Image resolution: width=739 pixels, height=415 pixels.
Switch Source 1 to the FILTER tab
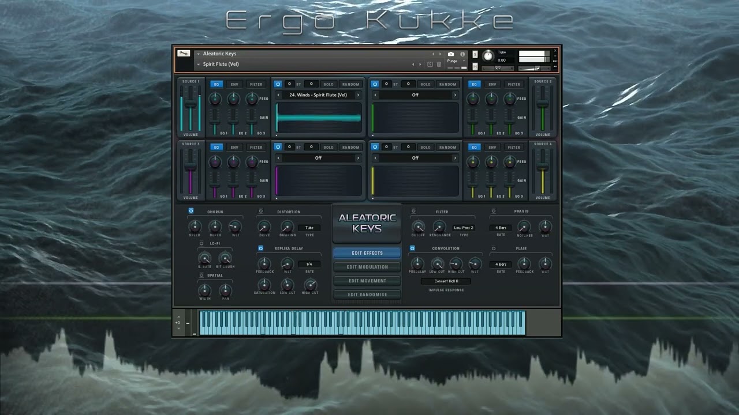pyautogui.click(x=256, y=84)
